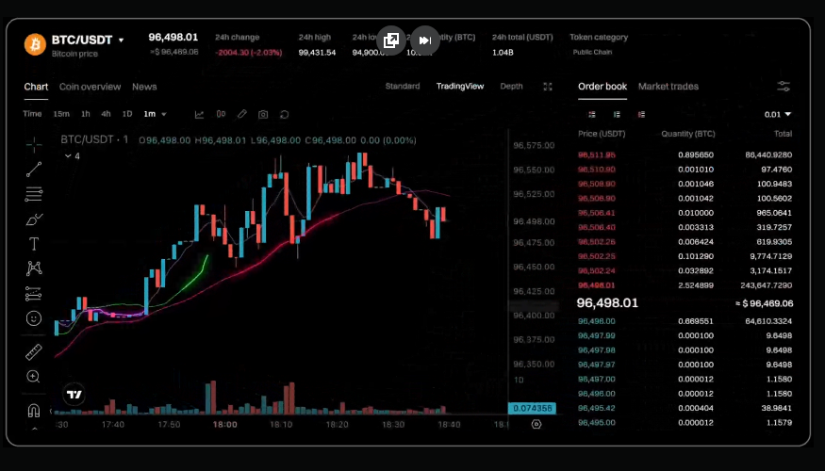Select the TradingView chart view

pos(460,87)
